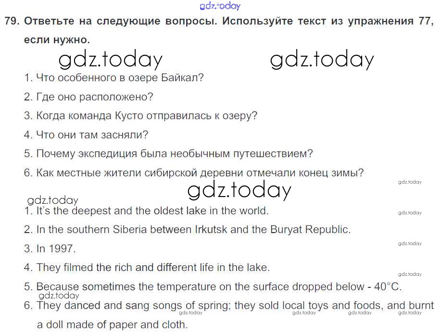
Task: Click the answer "It's the deepest and the oldest lake"
Action: [146, 210]
